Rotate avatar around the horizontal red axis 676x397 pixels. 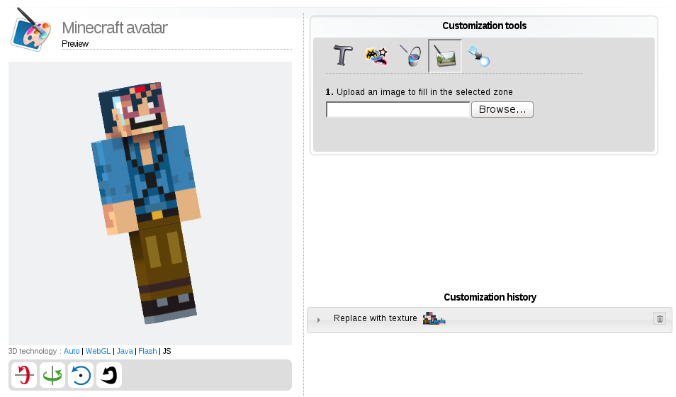coord(23,374)
